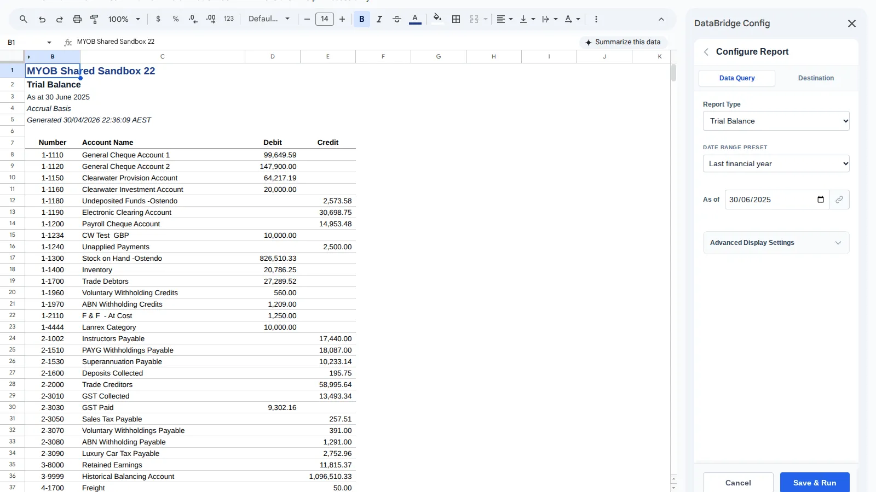Viewport: 876px width, 492px height.
Task: Open the font family dropdown
Action: pyautogui.click(x=269, y=19)
